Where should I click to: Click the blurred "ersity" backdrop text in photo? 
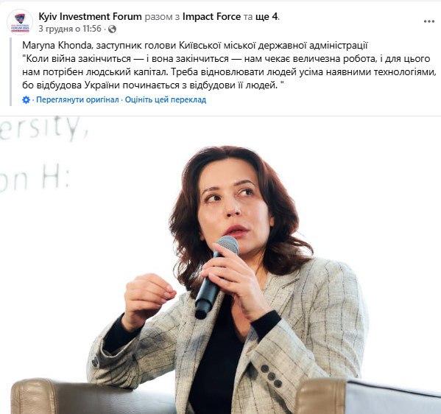click(43, 127)
